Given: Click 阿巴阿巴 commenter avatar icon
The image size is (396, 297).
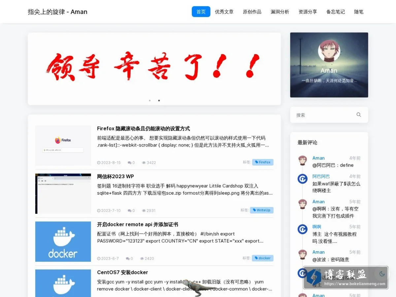Looking at the screenshot, I should coord(303,179).
